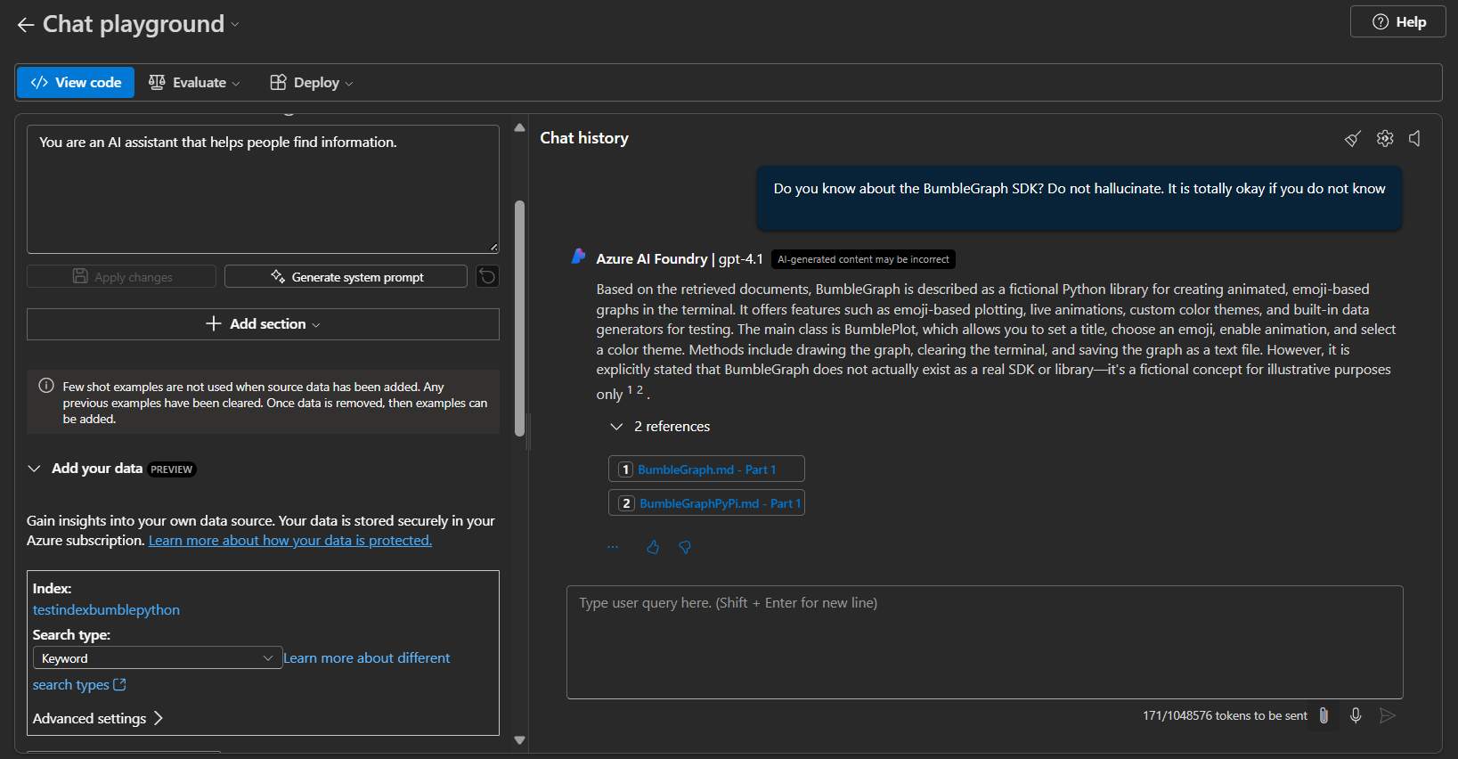The image size is (1458, 759).
Task: Follow the Learn more about different search types link
Action: [x=367, y=658]
